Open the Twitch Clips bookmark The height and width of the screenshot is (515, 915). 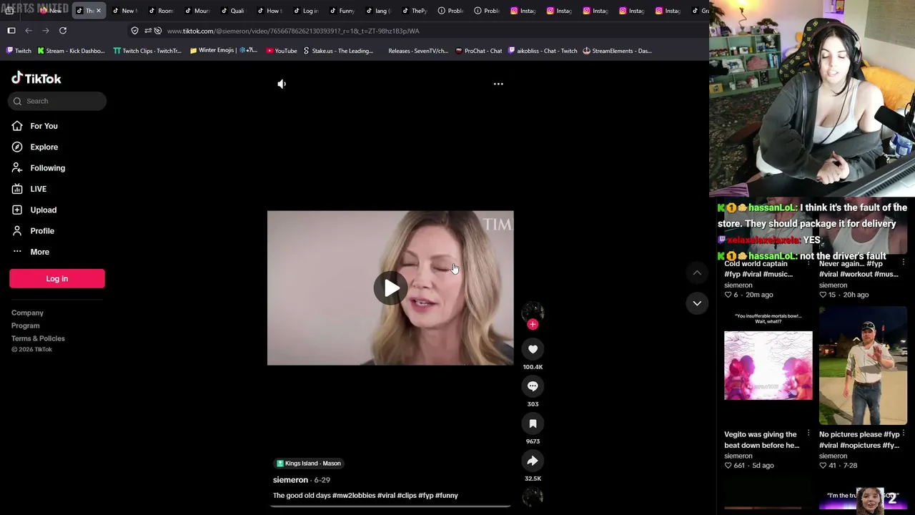point(147,51)
